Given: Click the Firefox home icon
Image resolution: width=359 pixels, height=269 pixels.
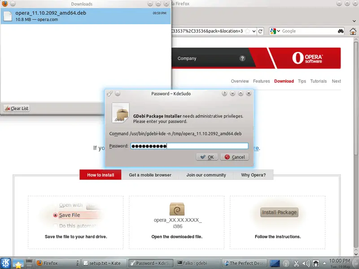Looking at the screenshot, I should point(353,31).
